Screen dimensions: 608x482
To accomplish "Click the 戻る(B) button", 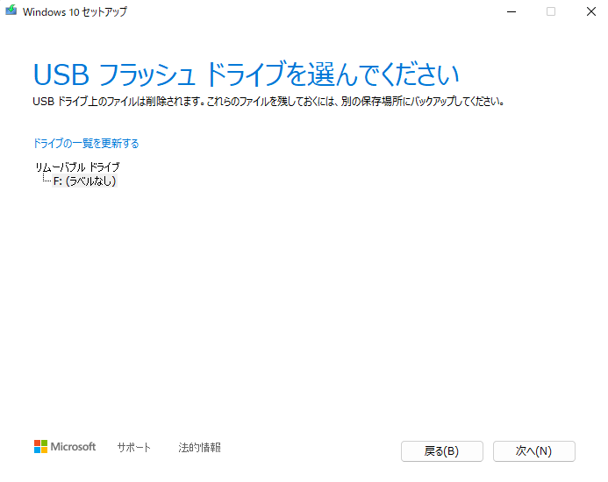I will coord(441,451).
